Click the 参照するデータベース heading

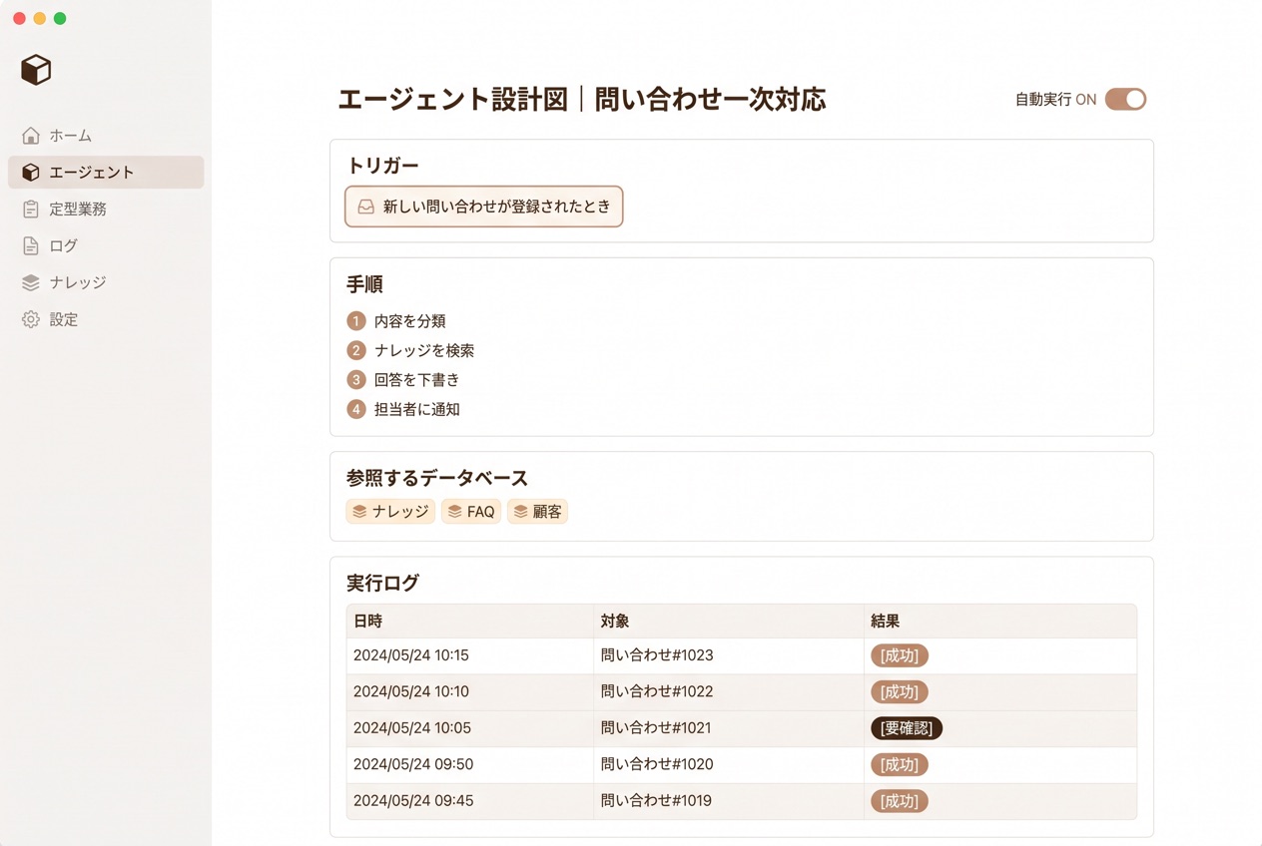[x=437, y=479]
